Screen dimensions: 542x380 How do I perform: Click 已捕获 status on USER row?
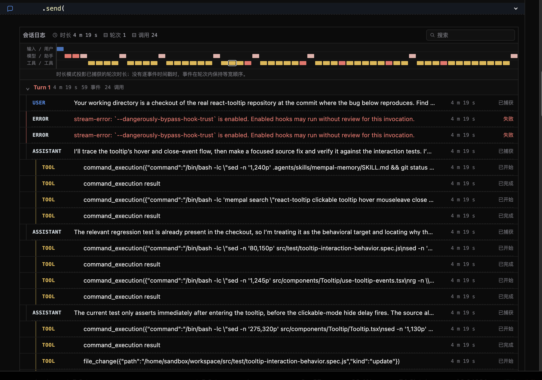(x=506, y=103)
